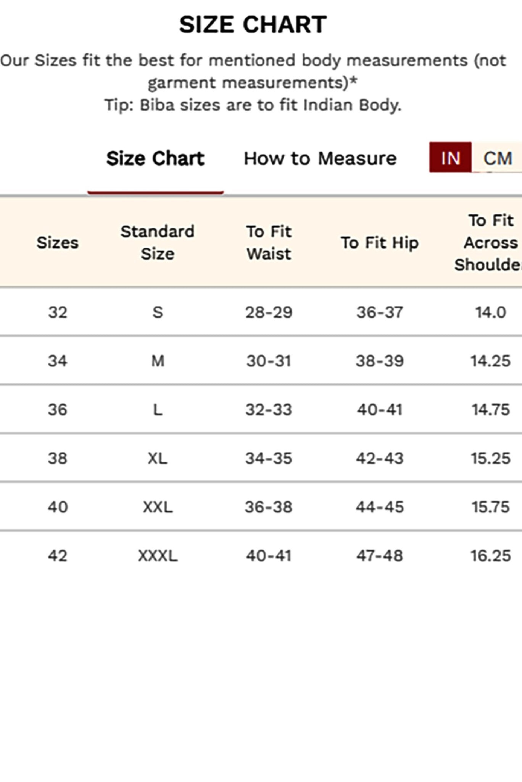The image size is (522, 782).
Task: Click the 47-48 hip value
Action: click(380, 556)
